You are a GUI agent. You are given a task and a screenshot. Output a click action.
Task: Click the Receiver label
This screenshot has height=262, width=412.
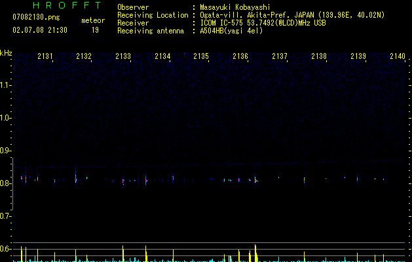pyautogui.click(x=133, y=23)
